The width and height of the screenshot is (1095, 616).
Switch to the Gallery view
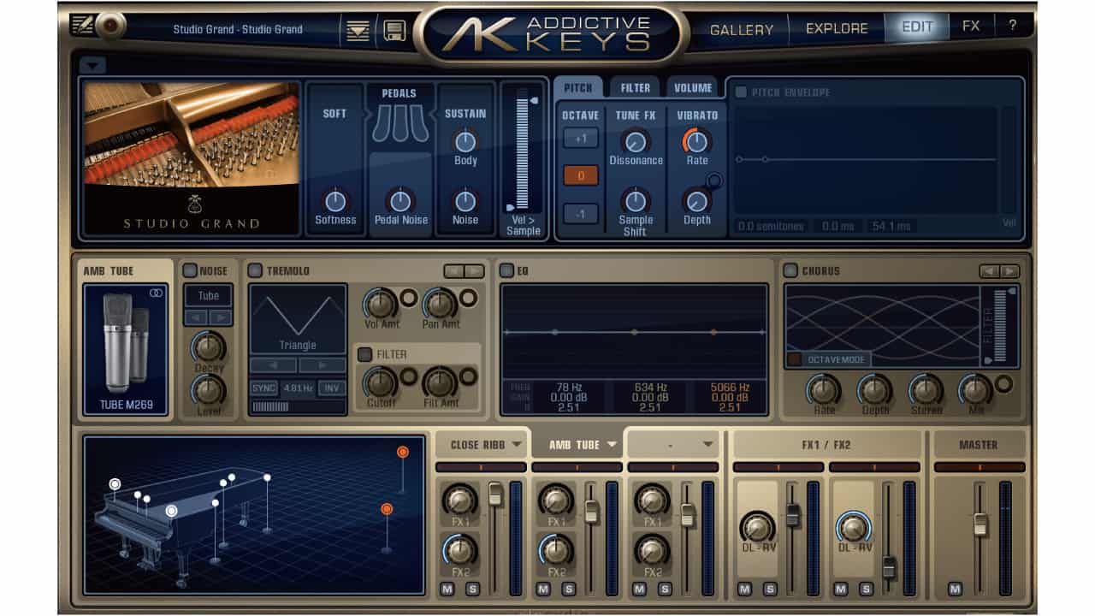[x=743, y=28]
